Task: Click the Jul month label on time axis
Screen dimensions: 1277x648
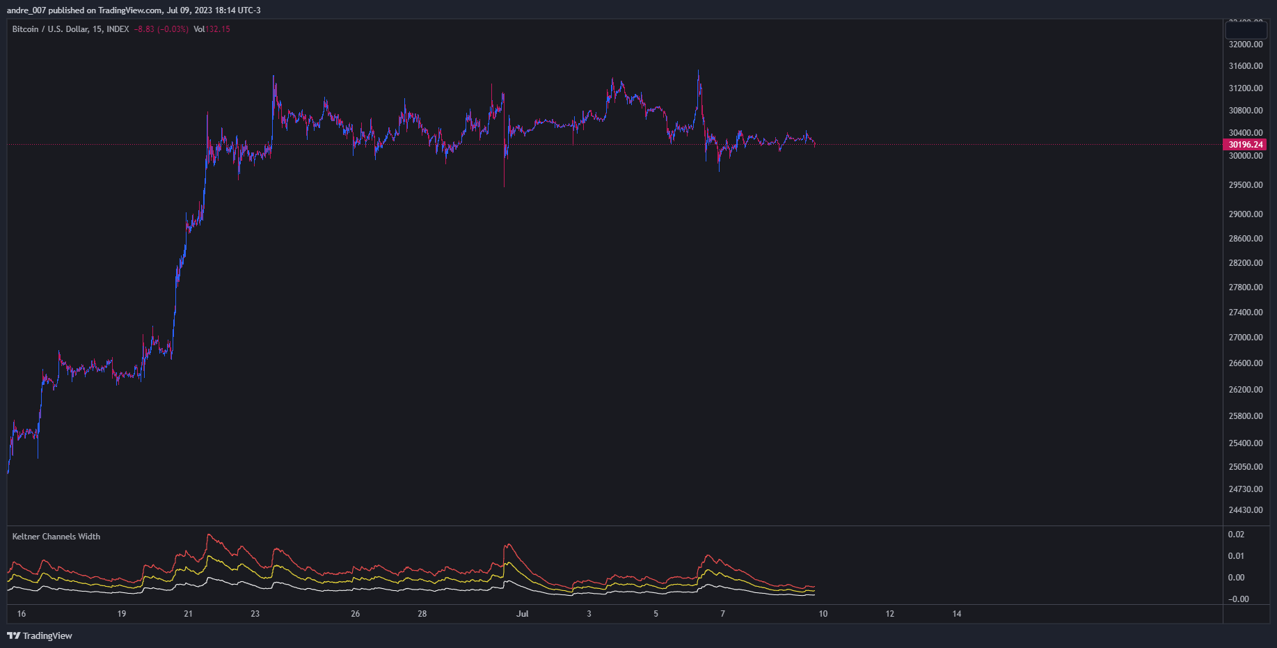Action: pyautogui.click(x=523, y=614)
